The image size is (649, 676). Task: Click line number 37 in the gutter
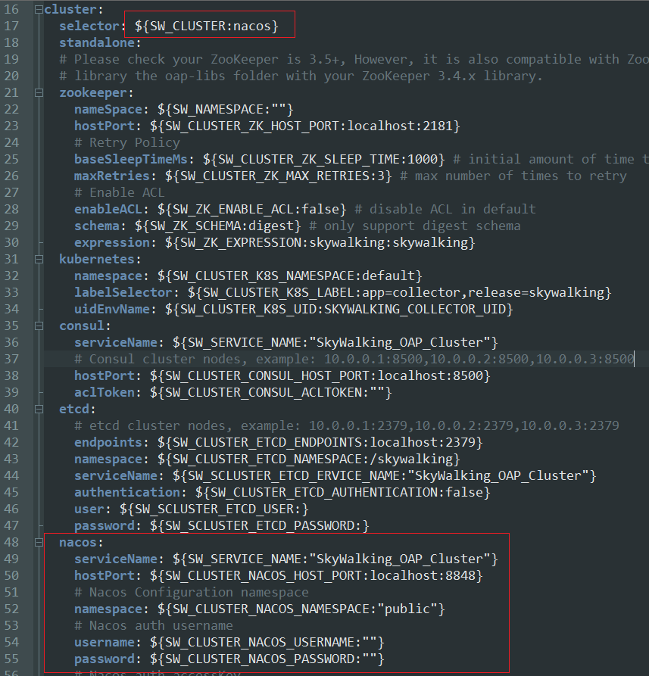pyautogui.click(x=11, y=359)
